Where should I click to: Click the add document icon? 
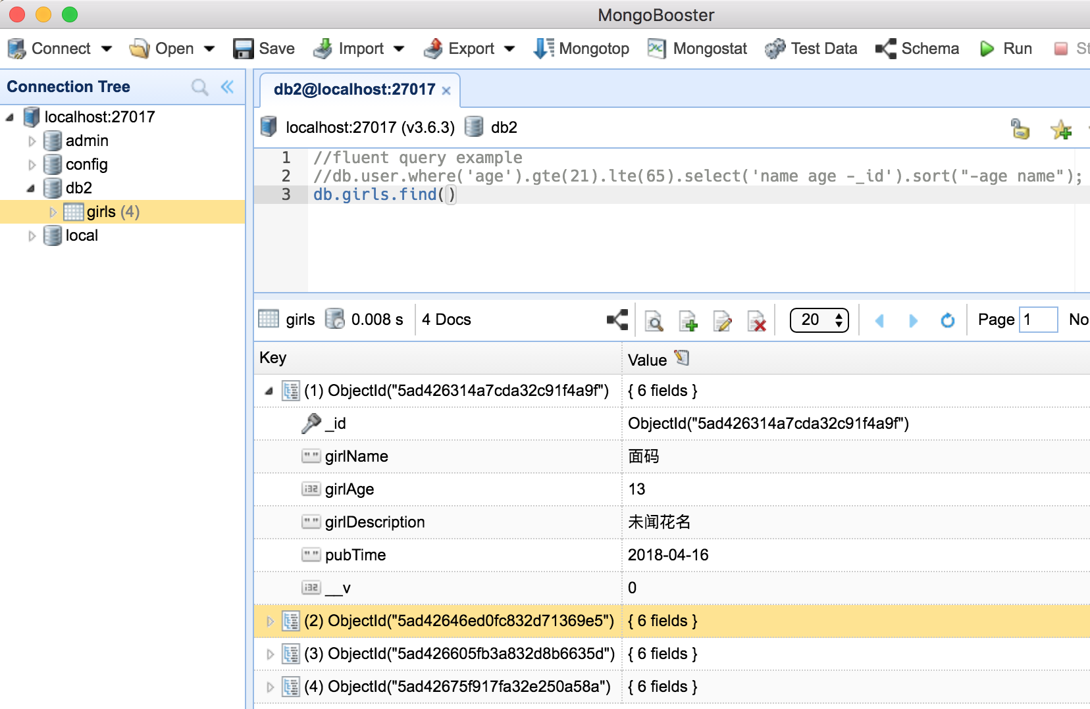688,321
